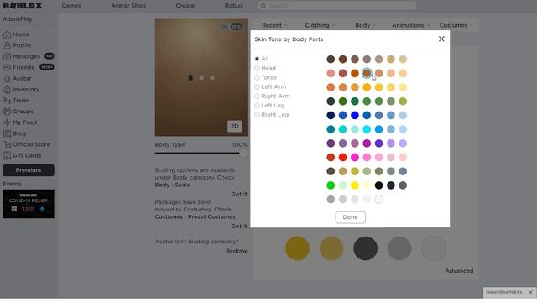Open Blog in the sidebar
537x302 pixels.
click(x=14, y=133)
